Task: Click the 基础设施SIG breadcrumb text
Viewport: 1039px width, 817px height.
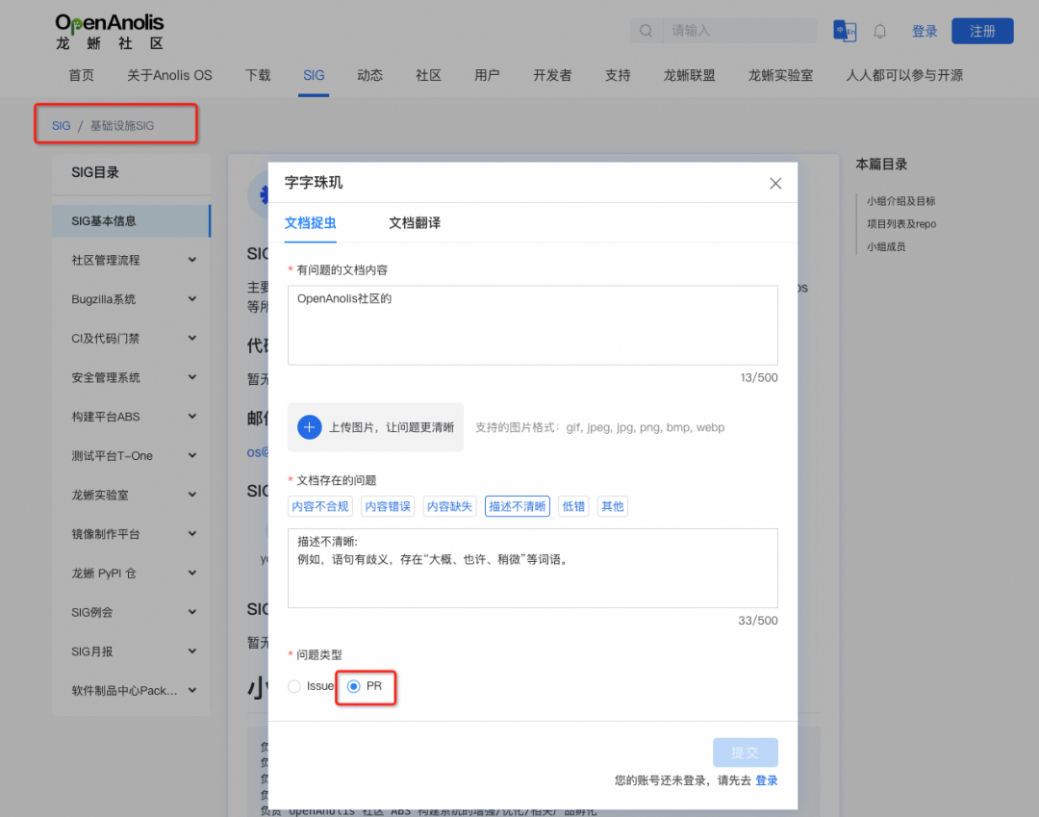Action: pos(122,126)
